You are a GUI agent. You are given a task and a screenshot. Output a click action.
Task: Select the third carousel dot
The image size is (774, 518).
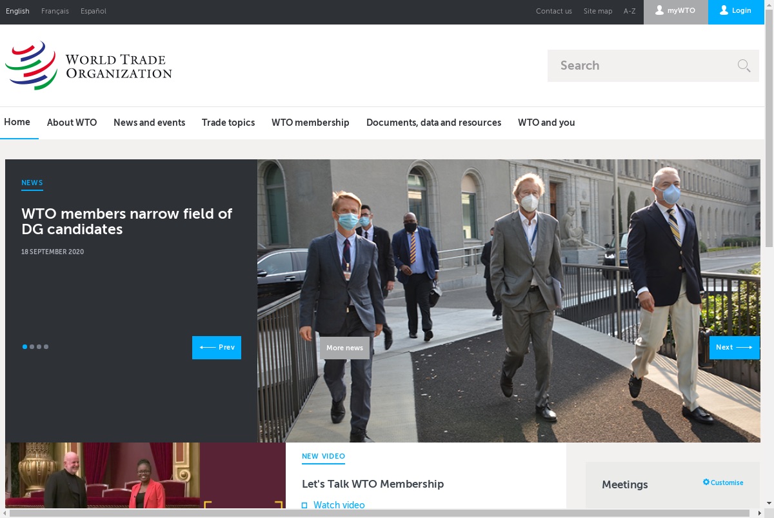pyautogui.click(x=39, y=347)
